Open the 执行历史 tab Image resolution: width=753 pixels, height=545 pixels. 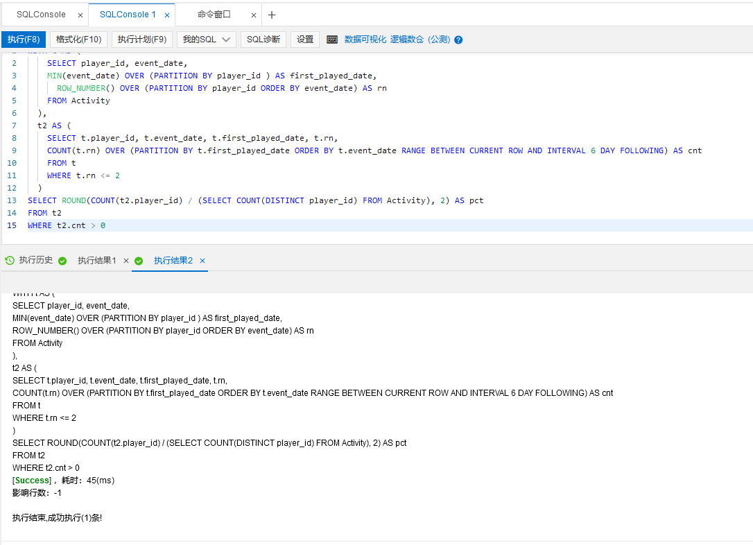pos(35,260)
